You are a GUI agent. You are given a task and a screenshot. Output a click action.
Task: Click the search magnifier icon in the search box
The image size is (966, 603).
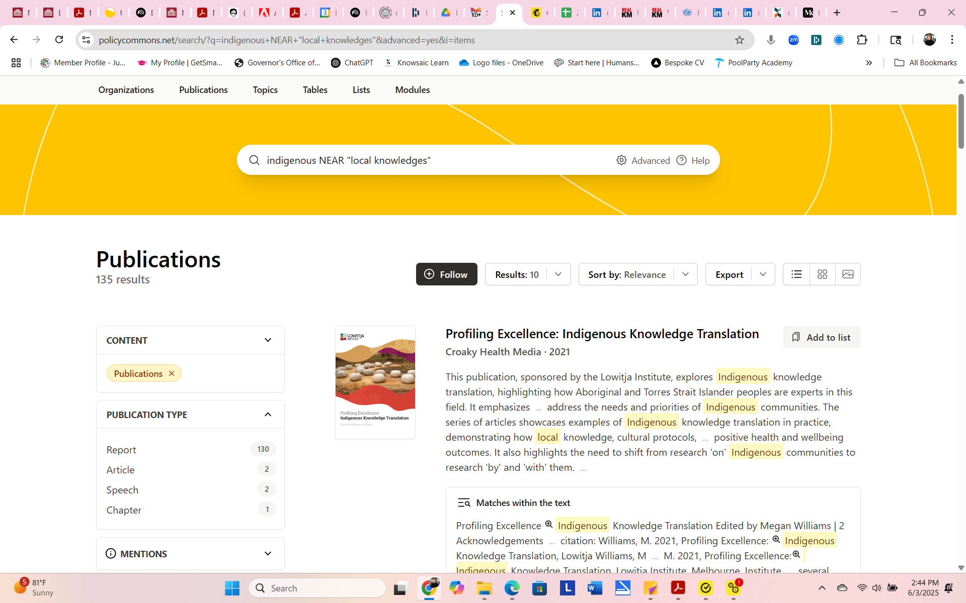[x=255, y=160]
